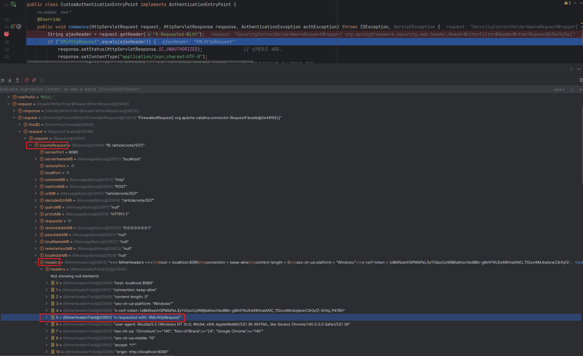Collapse the headers MimeHeaders node
The width and height of the screenshot is (583, 356).
[36, 262]
